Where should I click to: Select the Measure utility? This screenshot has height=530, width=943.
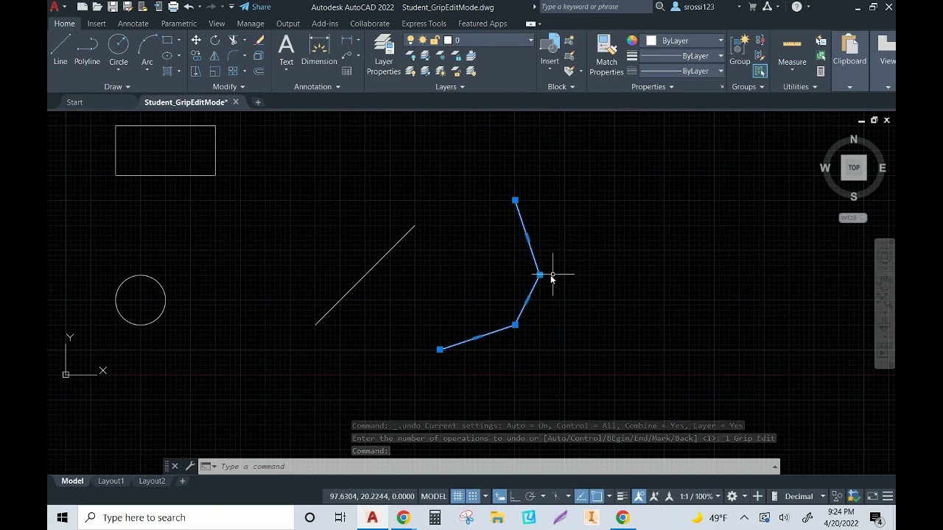(x=792, y=52)
